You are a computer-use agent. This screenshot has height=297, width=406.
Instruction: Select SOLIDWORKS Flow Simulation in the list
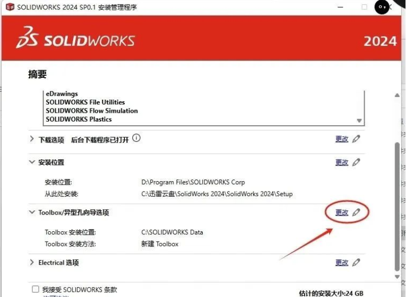click(91, 111)
